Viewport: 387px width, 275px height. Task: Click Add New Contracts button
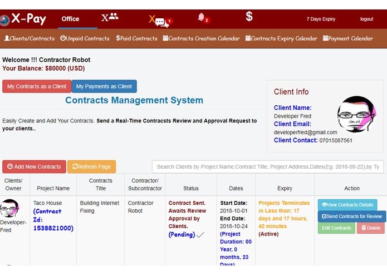pos(34,166)
